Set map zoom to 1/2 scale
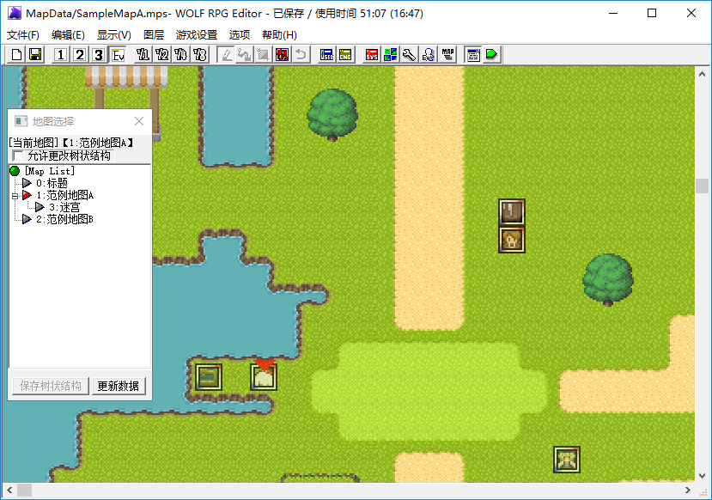Viewport: 712px width, 500px height. [162, 55]
